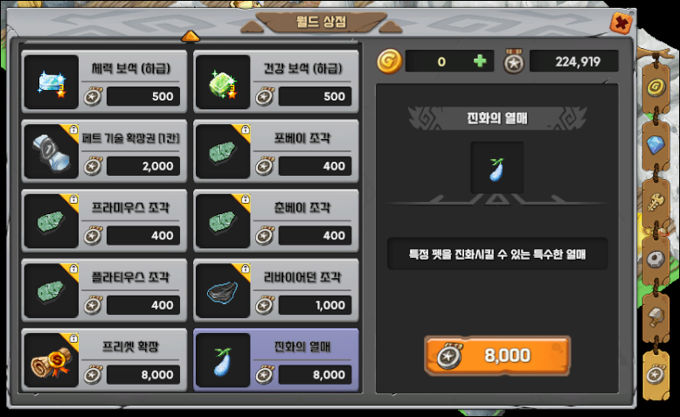Select the 프리셋 확장 scroll item
The width and height of the screenshot is (680, 417).
coord(104,360)
